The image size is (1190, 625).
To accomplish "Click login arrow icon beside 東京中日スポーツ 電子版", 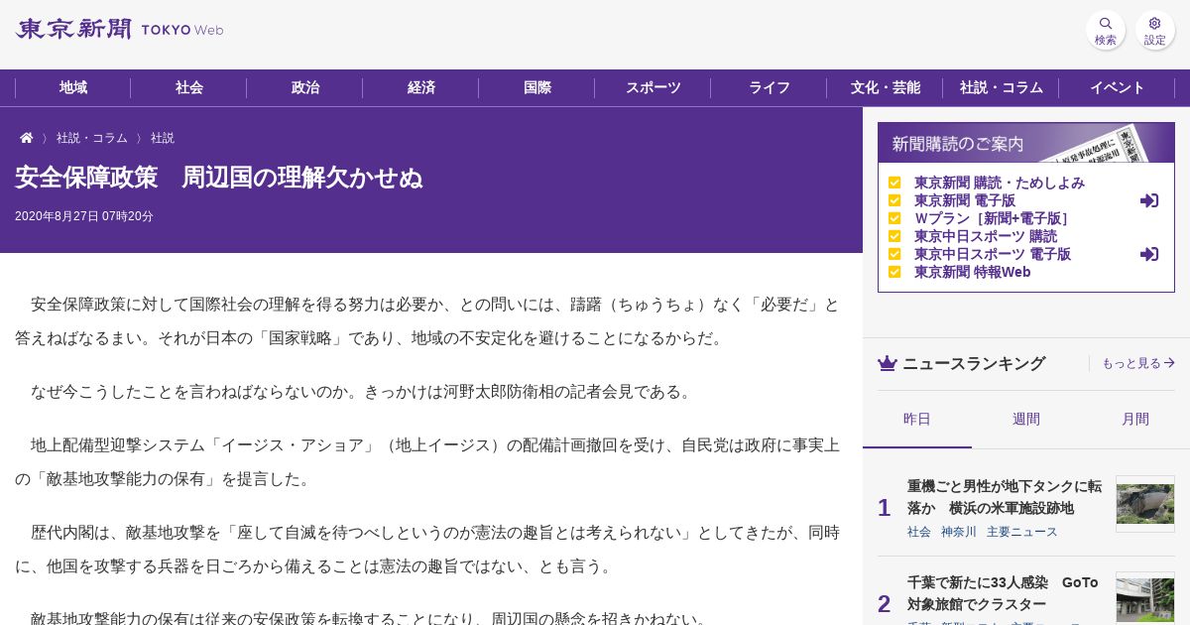I will point(1149,254).
